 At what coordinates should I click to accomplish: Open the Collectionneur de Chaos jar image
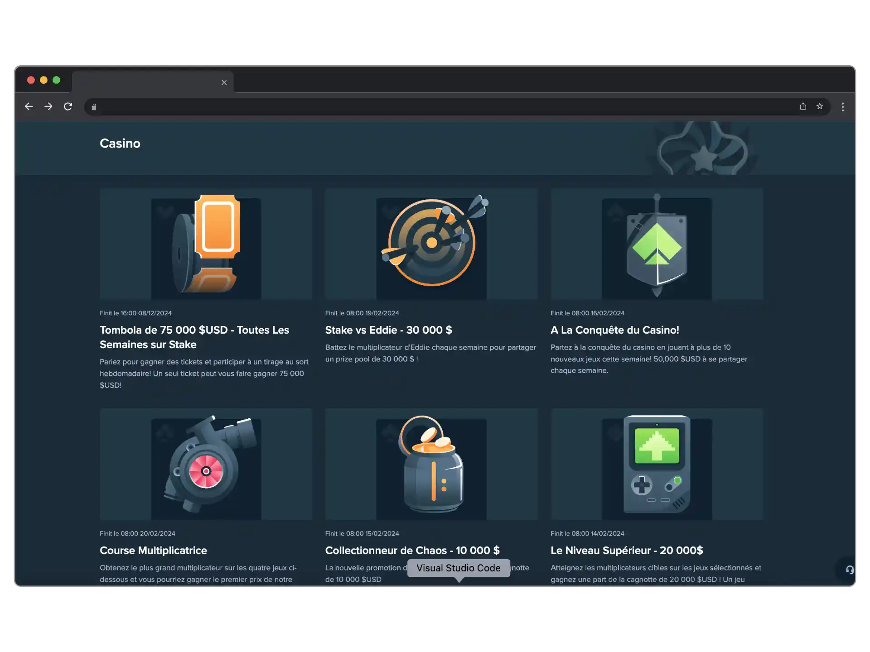click(x=431, y=465)
